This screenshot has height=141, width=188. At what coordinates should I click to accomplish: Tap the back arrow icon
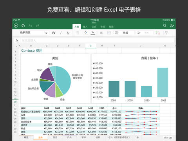coord(16,25)
